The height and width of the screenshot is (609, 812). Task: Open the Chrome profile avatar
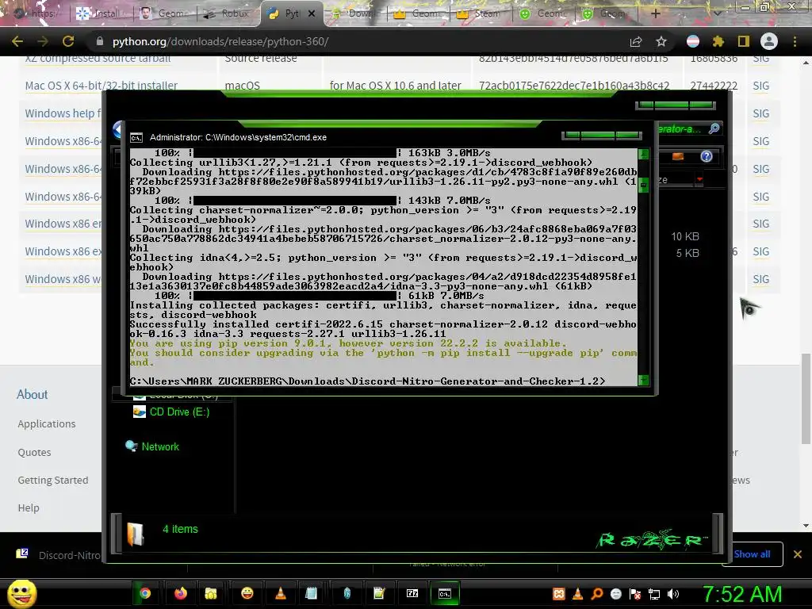769,41
